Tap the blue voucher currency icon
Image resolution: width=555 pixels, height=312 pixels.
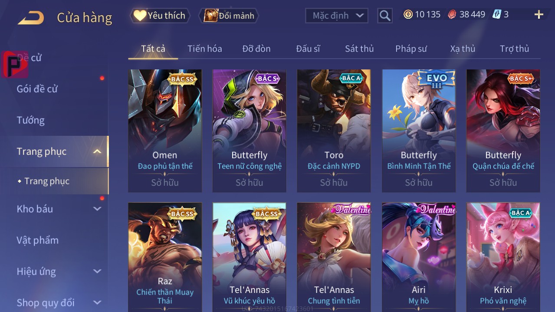(x=496, y=14)
